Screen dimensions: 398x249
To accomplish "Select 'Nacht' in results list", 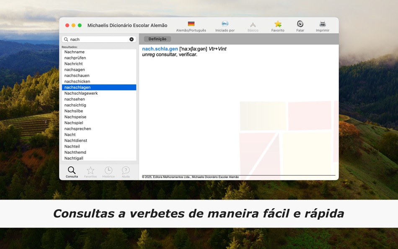I will tap(99, 135).
